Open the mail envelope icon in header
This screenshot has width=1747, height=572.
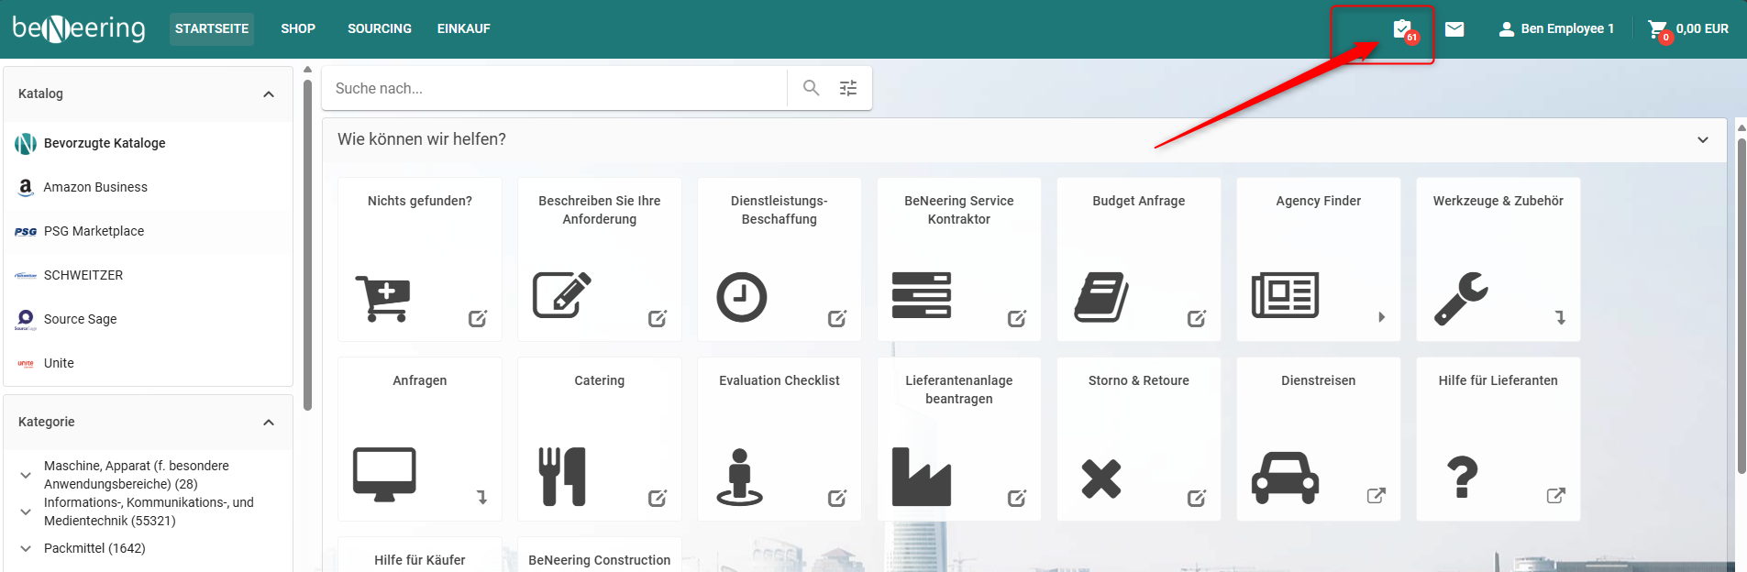point(1454,29)
